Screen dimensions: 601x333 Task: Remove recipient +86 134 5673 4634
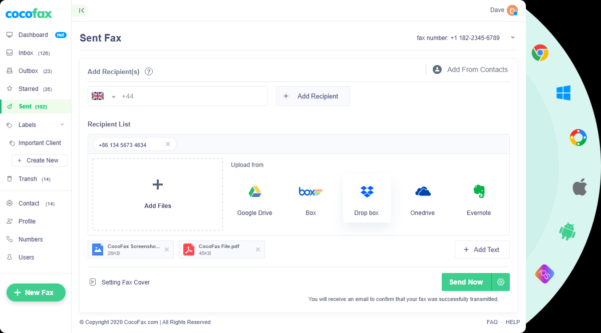(x=168, y=144)
